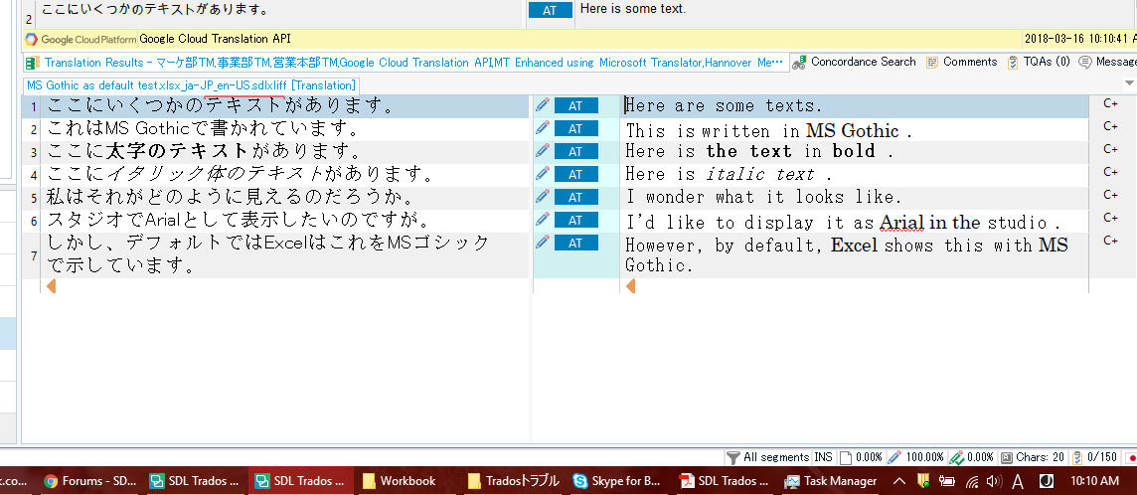Click the orange end-of-document marker in source column

pyautogui.click(x=51, y=286)
